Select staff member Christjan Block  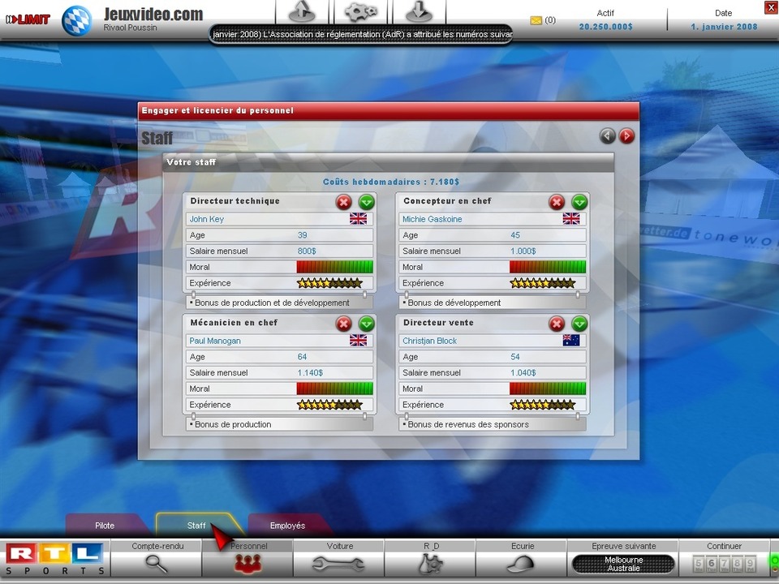(x=429, y=341)
